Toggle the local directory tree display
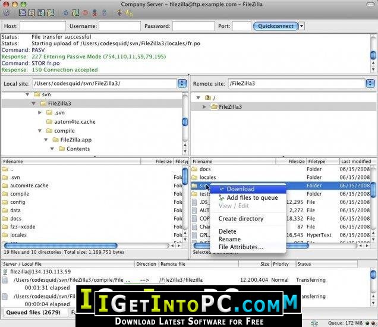378x327 pixels. coord(31,12)
